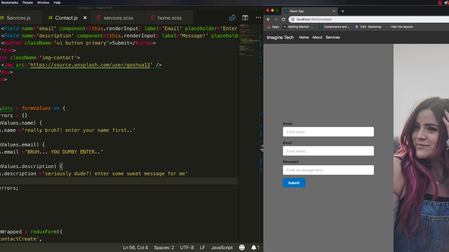Focus the Enter name input field
This screenshot has width=449, height=252.
(x=328, y=132)
